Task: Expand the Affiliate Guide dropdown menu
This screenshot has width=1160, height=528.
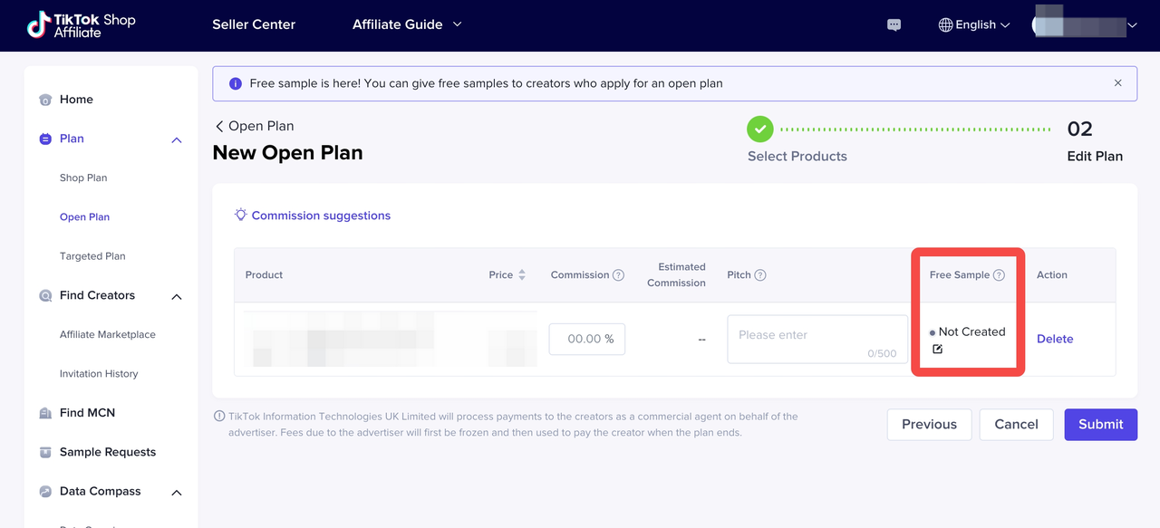Action: (407, 24)
